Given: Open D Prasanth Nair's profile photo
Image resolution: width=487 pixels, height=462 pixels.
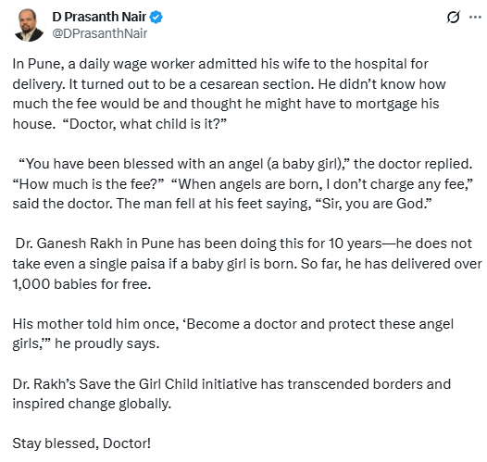Looking at the screenshot, I should (29, 25).
